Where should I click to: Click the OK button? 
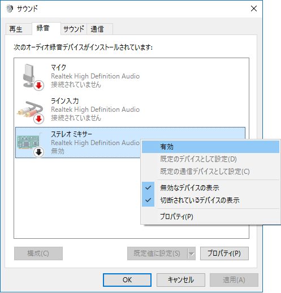pos(127,280)
